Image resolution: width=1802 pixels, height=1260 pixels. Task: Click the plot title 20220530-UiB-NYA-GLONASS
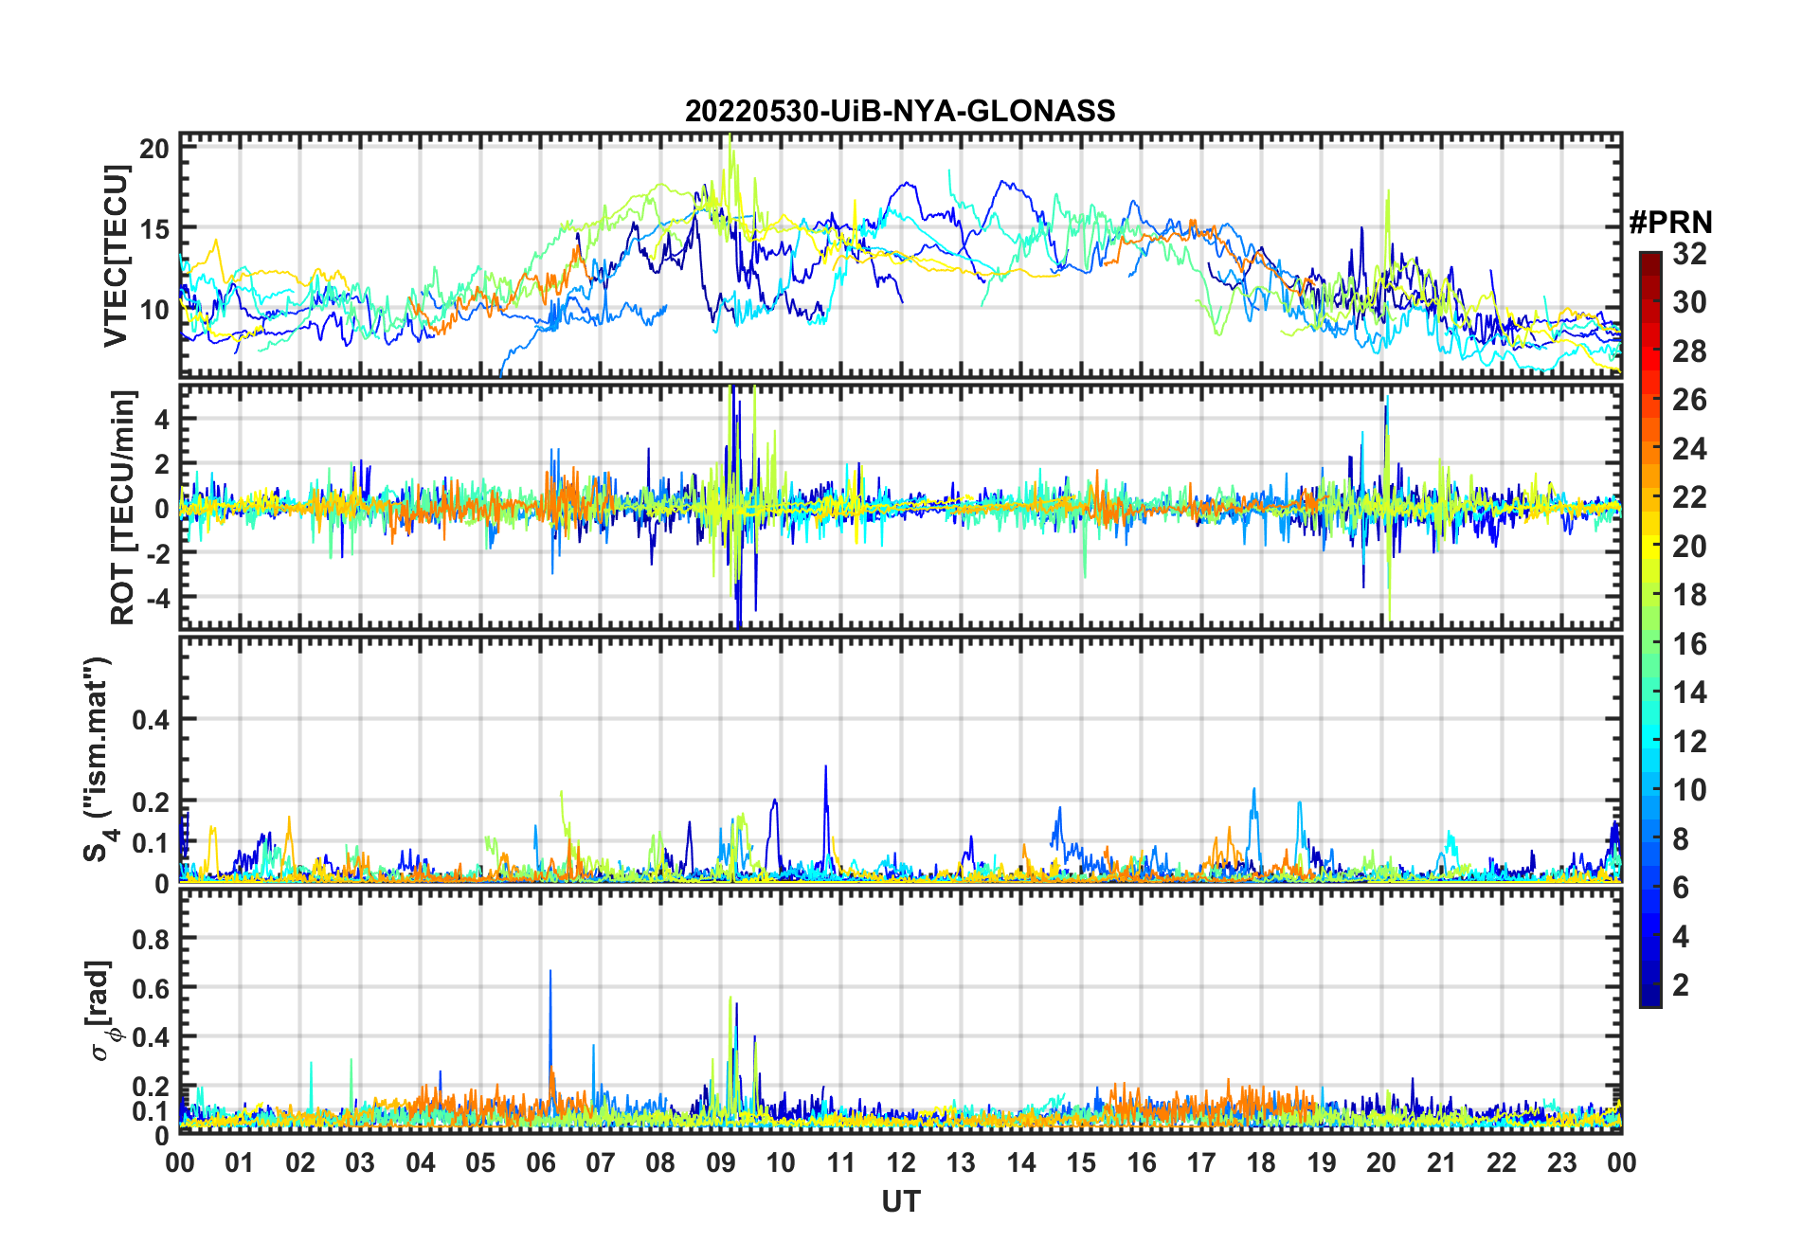pyautogui.click(x=900, y=111)
